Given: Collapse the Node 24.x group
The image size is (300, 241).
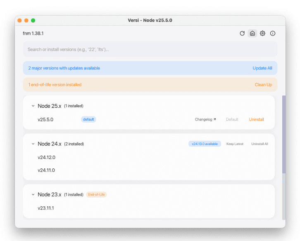Looking at the screenshot, I should click(x=33, y=144).
